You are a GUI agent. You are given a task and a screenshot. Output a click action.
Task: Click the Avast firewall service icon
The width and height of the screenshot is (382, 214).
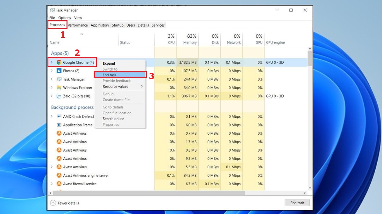59,184
